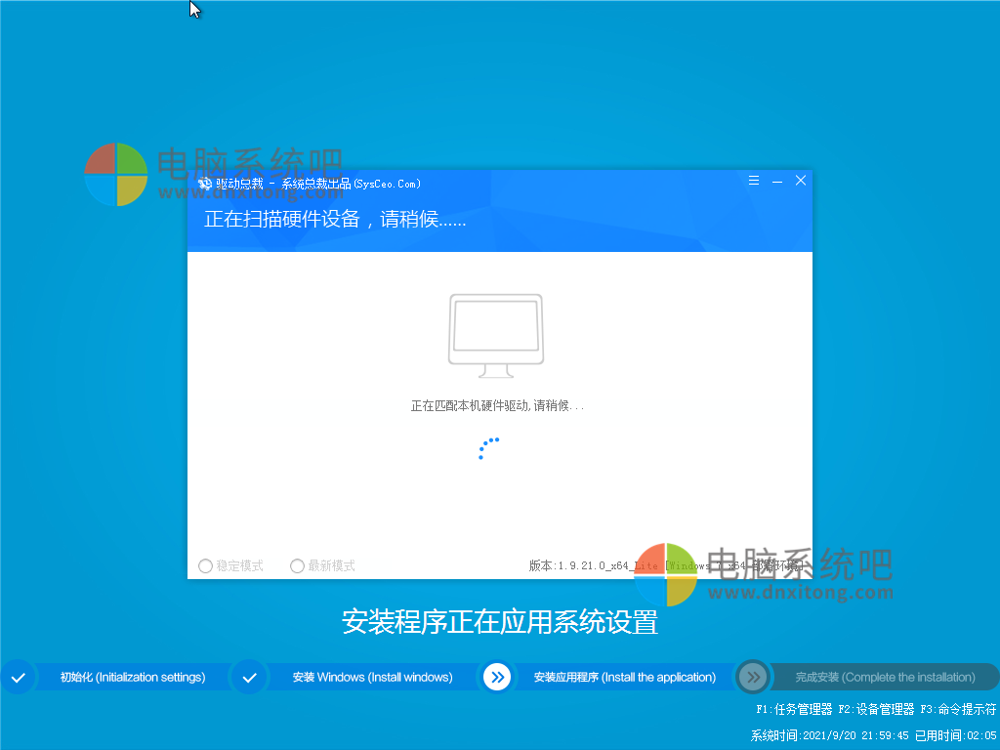The width and height of the screenshot is (1000, 750).
Task: Click the computer monitor illustration
Action: [496, 332]
